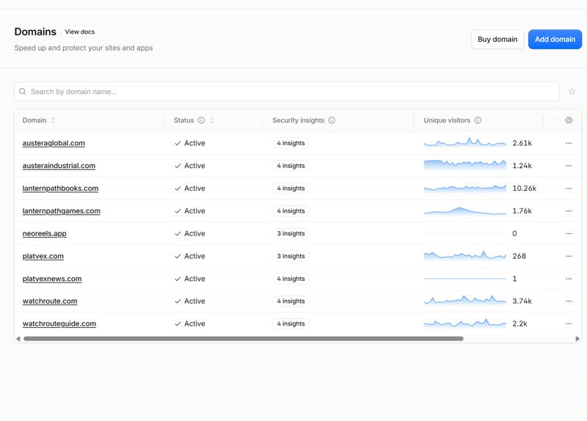The width and height of the screenshot is (587, 421).
Task: Open austeraglobal.com domain
Action: click(54, 143)
